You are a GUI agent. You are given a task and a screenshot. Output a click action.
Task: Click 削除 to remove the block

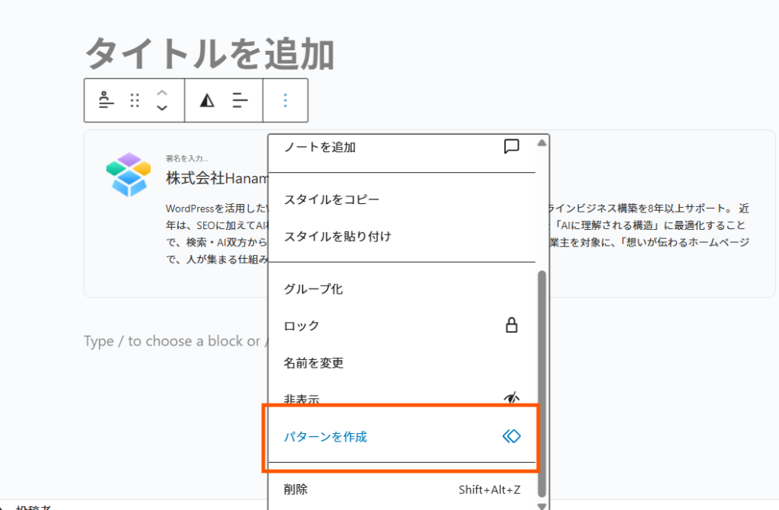(x=297, y=489)
